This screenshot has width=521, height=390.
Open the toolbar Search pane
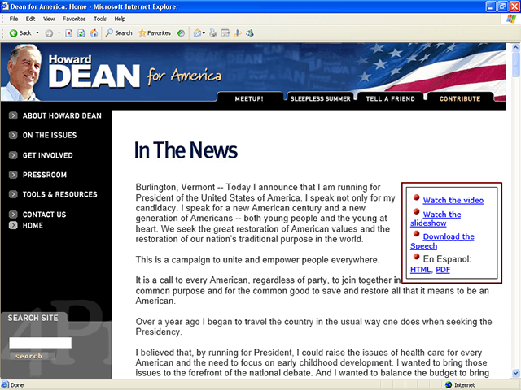[x=119, y=32]
